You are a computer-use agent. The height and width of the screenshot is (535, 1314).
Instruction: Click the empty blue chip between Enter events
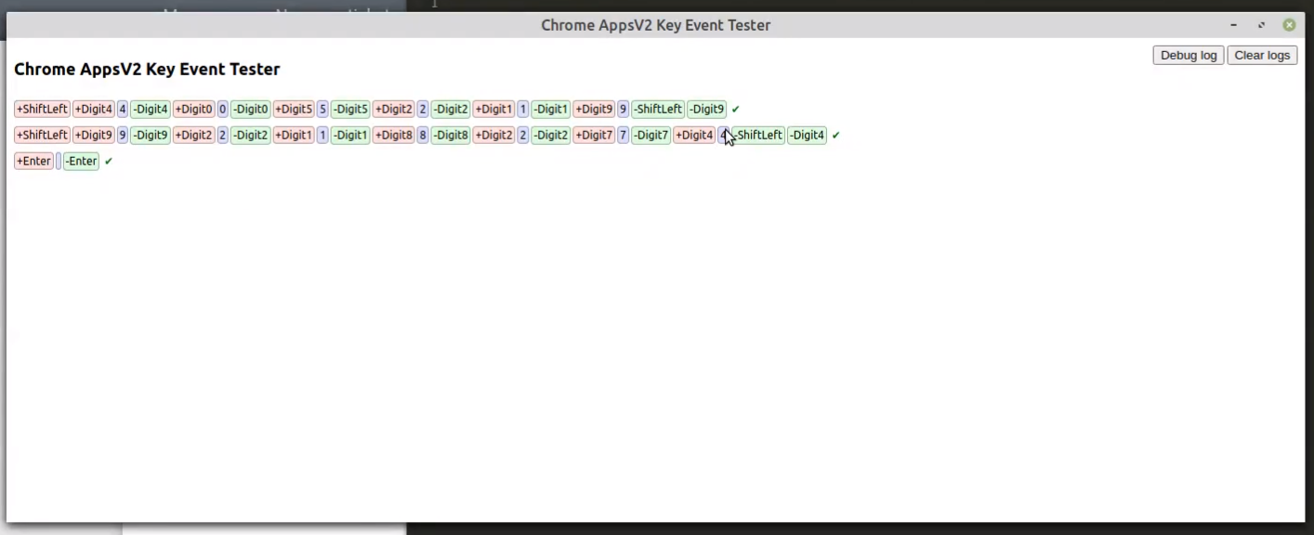(59, 161)
